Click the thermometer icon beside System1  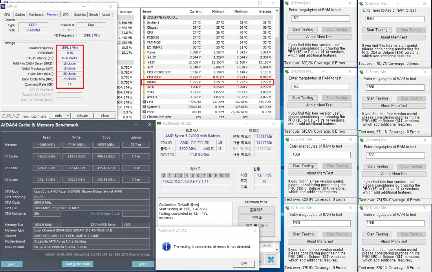(144, 22)
